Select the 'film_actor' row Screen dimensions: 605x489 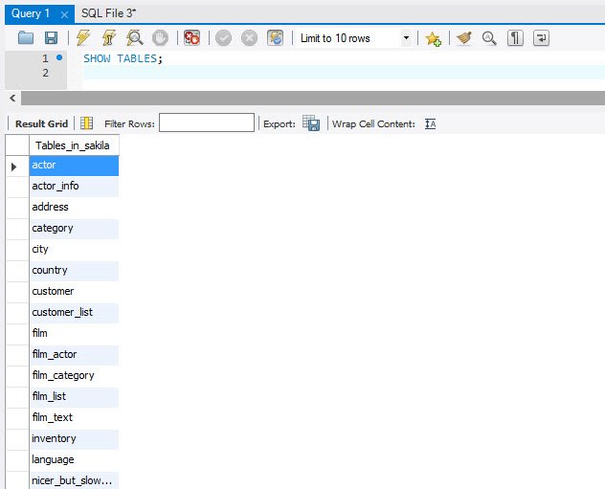[x=74, y=355]
